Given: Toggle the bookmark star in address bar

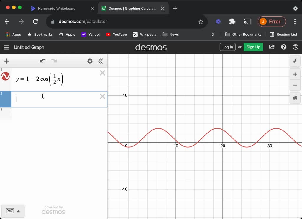Looking at the screenshot, I should point(201,22).
